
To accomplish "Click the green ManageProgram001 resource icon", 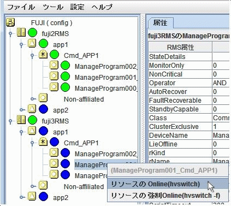I will click(x=54, y=76).
